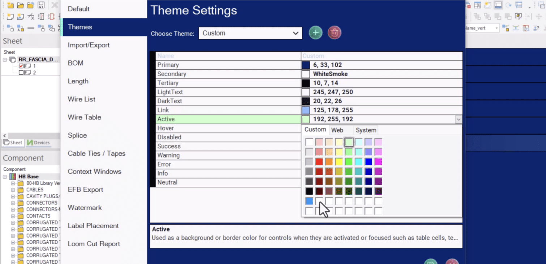Select the Hover row in theme table

pyautogui.click(x=229, y=128)
